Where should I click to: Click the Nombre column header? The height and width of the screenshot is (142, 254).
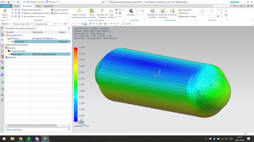pos(18,32)
